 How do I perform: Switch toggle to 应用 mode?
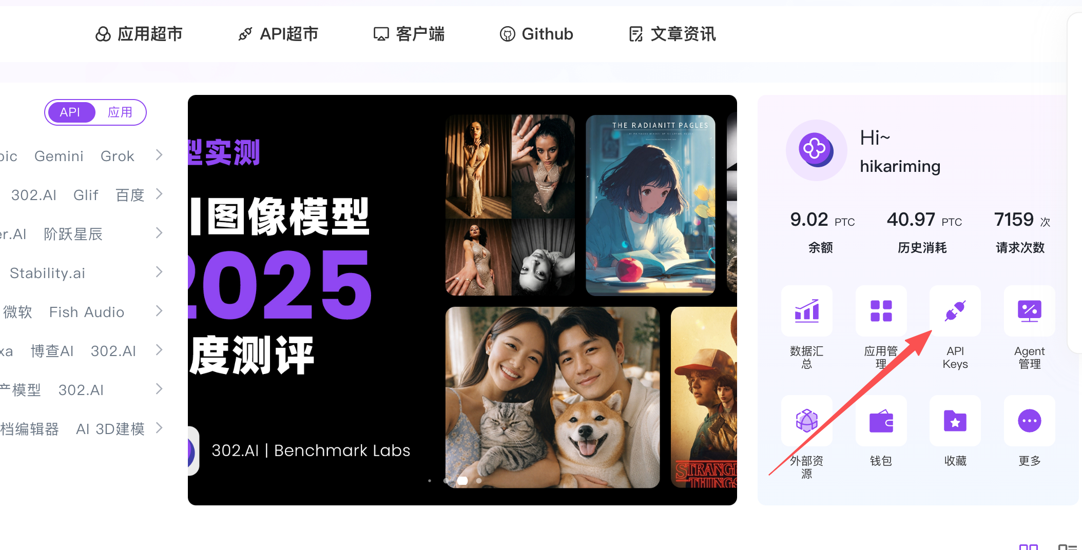tap(120, 112)
